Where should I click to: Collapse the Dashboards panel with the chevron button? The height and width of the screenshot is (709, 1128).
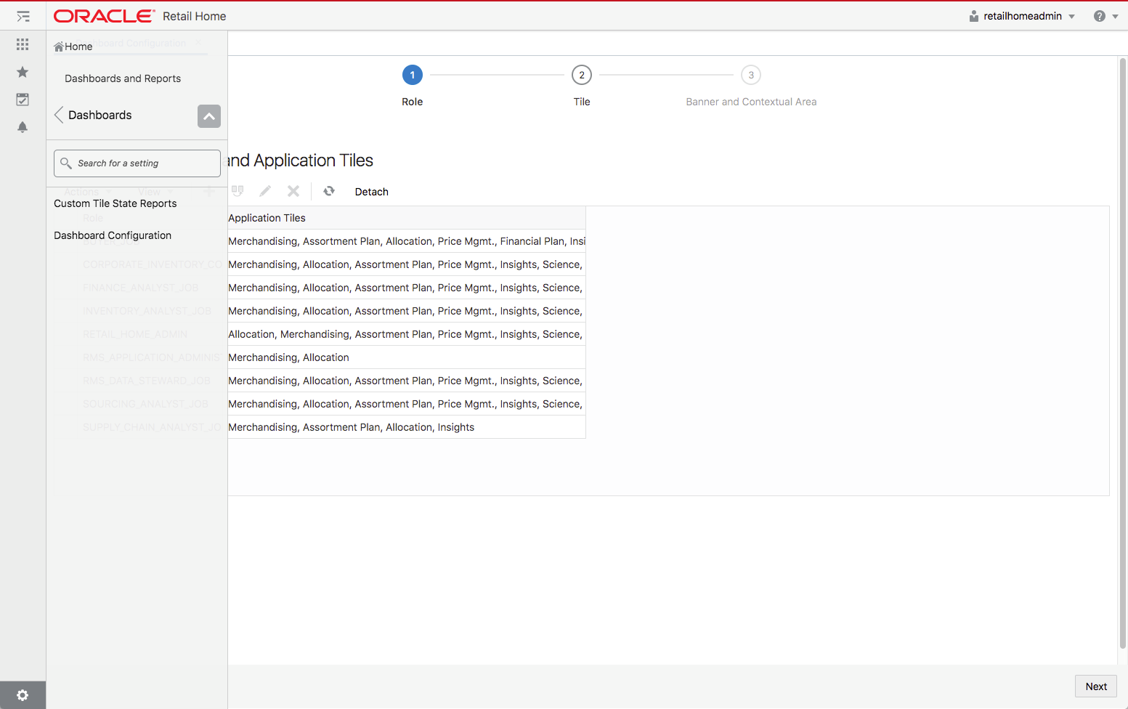(x=209, y=116)
